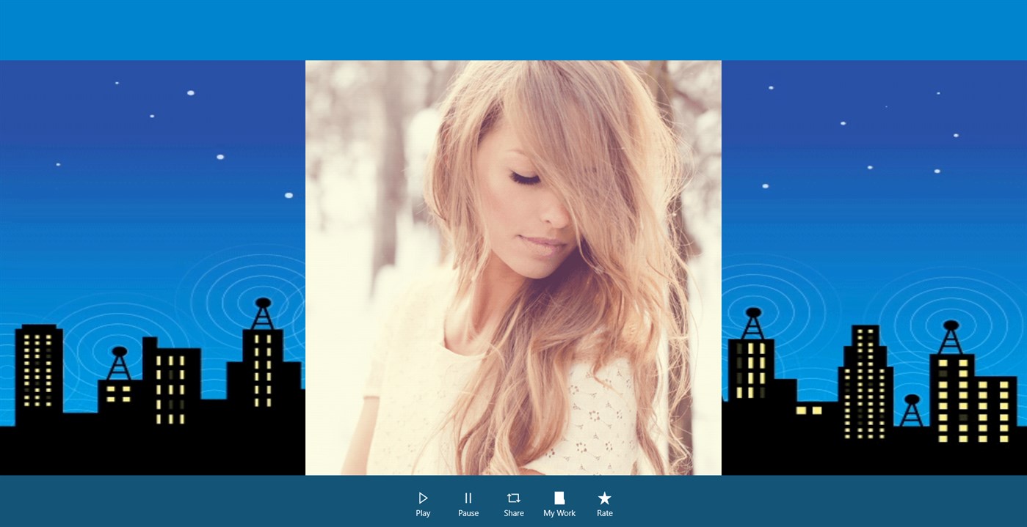This screenshot has width=1027, height=527.
Task: Click the My Work label text
Action: (559, 513)
